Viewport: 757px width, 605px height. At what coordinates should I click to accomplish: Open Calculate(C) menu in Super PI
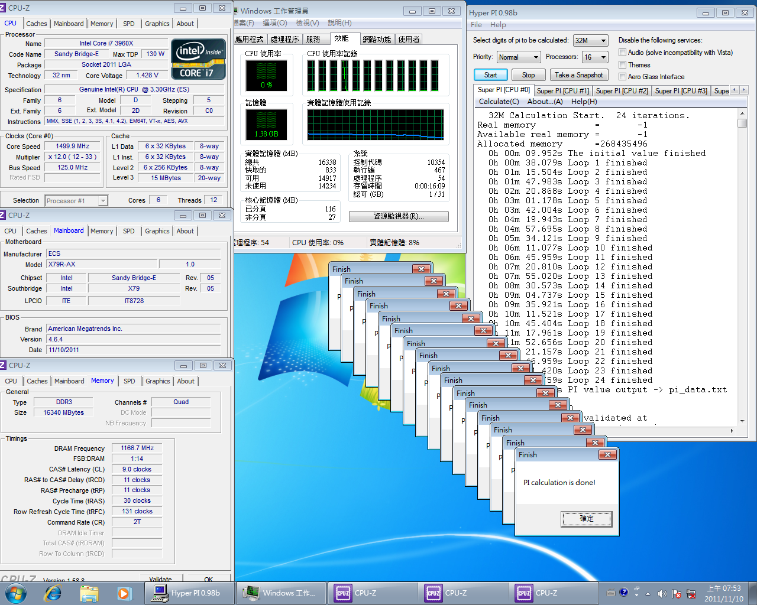coord(499,102)
